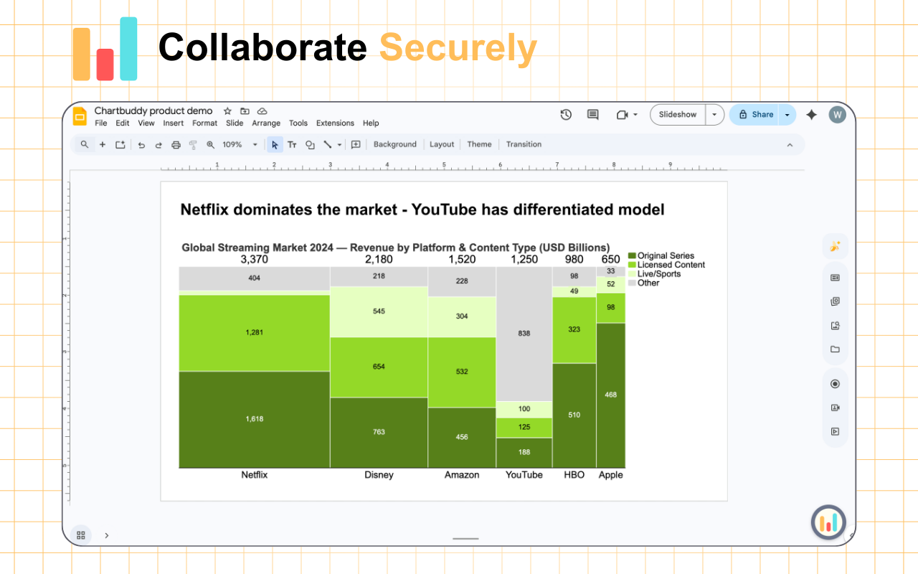The height and width of the screenshot is (574, 918).
Task: Click the play slide icon in side panel
Action: tap(835, 432)
